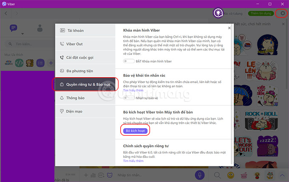Open the chats bubble icon
Screen dimensions: 289x182
click(x=13, y=28)
